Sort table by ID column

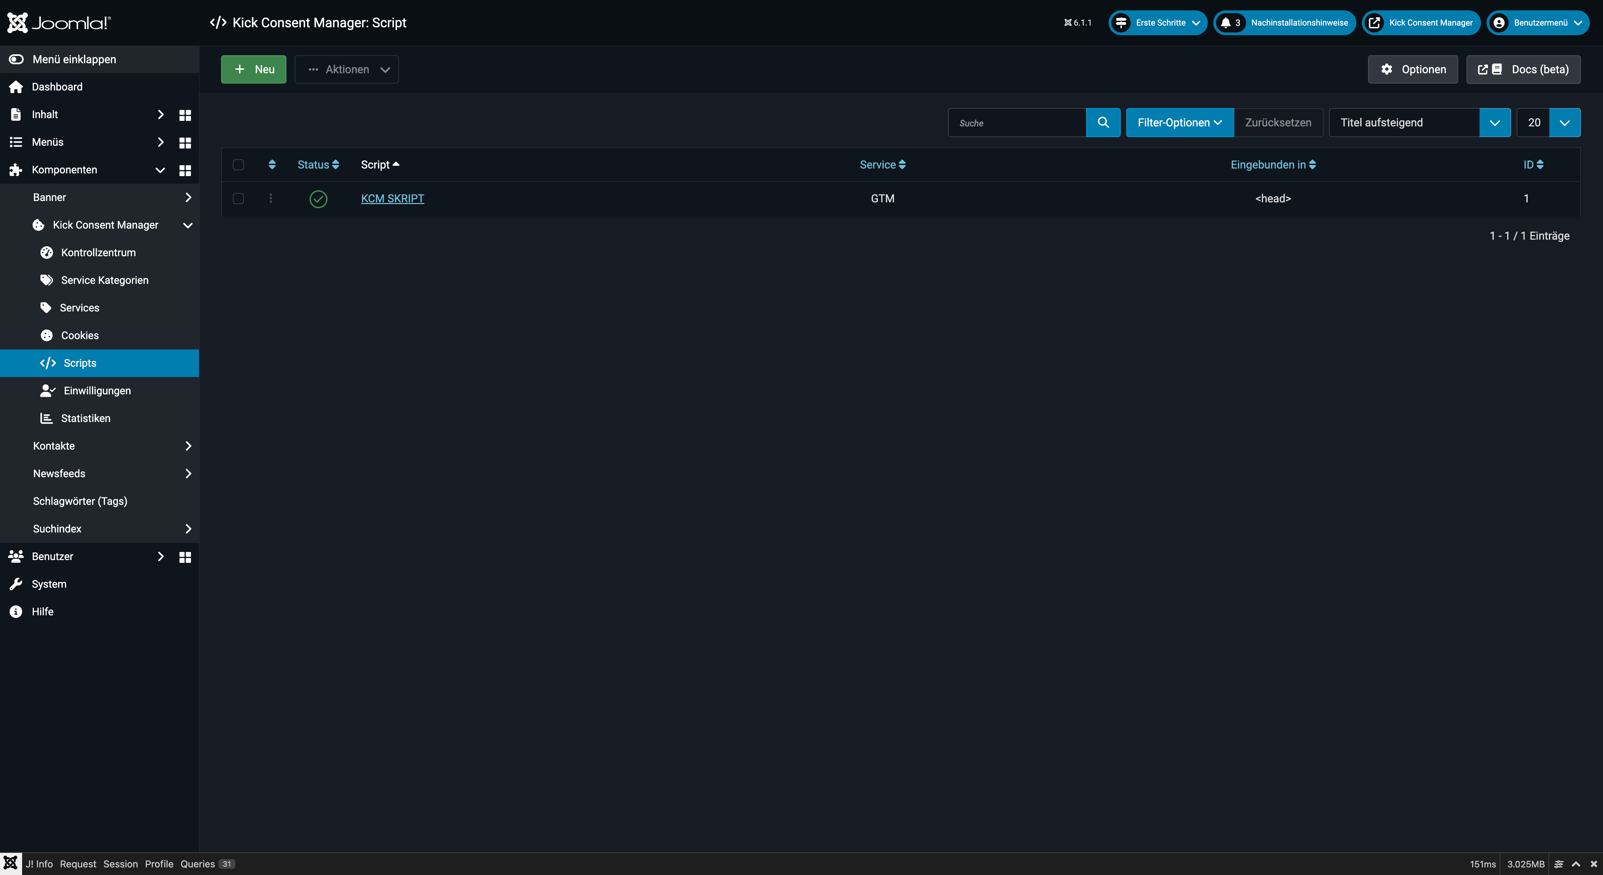1533,165
